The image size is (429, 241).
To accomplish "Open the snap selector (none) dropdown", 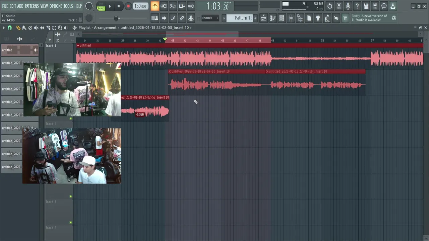I will [210, 18].
